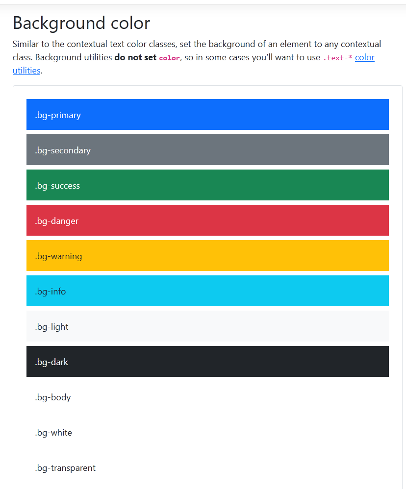Click the yellow .bg-warning swatch

tap(207, 255)
